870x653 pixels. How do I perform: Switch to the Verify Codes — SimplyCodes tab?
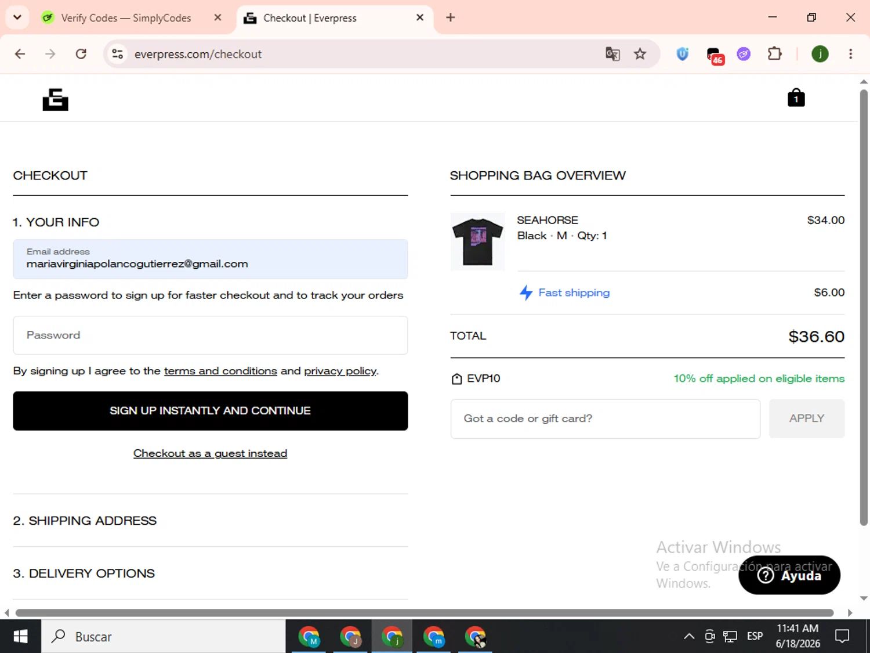126,18
